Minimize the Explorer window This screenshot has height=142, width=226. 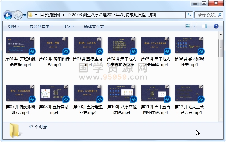(x=195, y=3)
